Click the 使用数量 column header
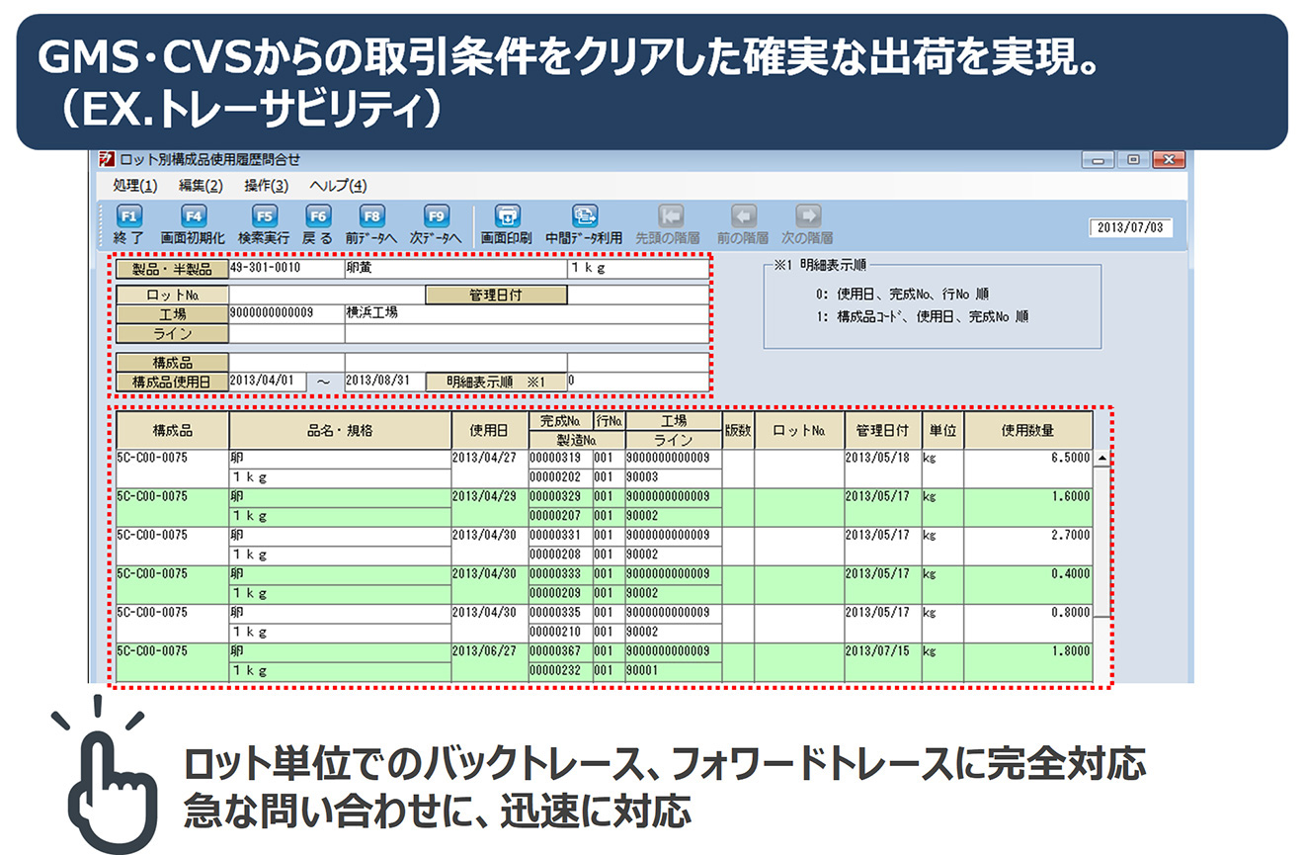Screen dimensions: 1304x855 (1028, 431)
